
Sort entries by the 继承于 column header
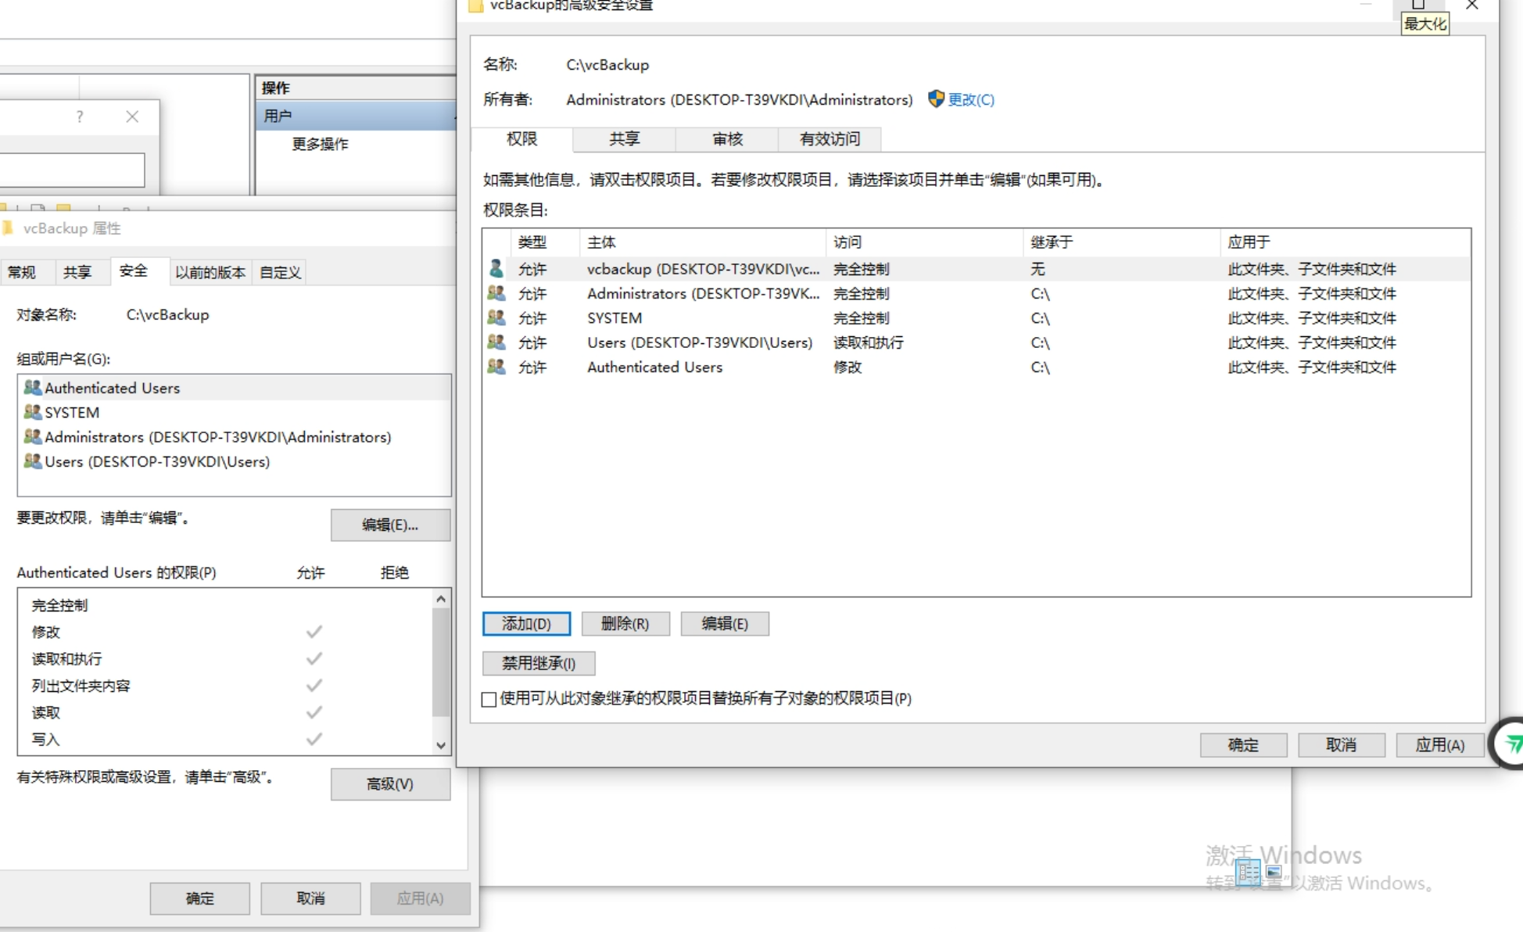point(1052,242)
